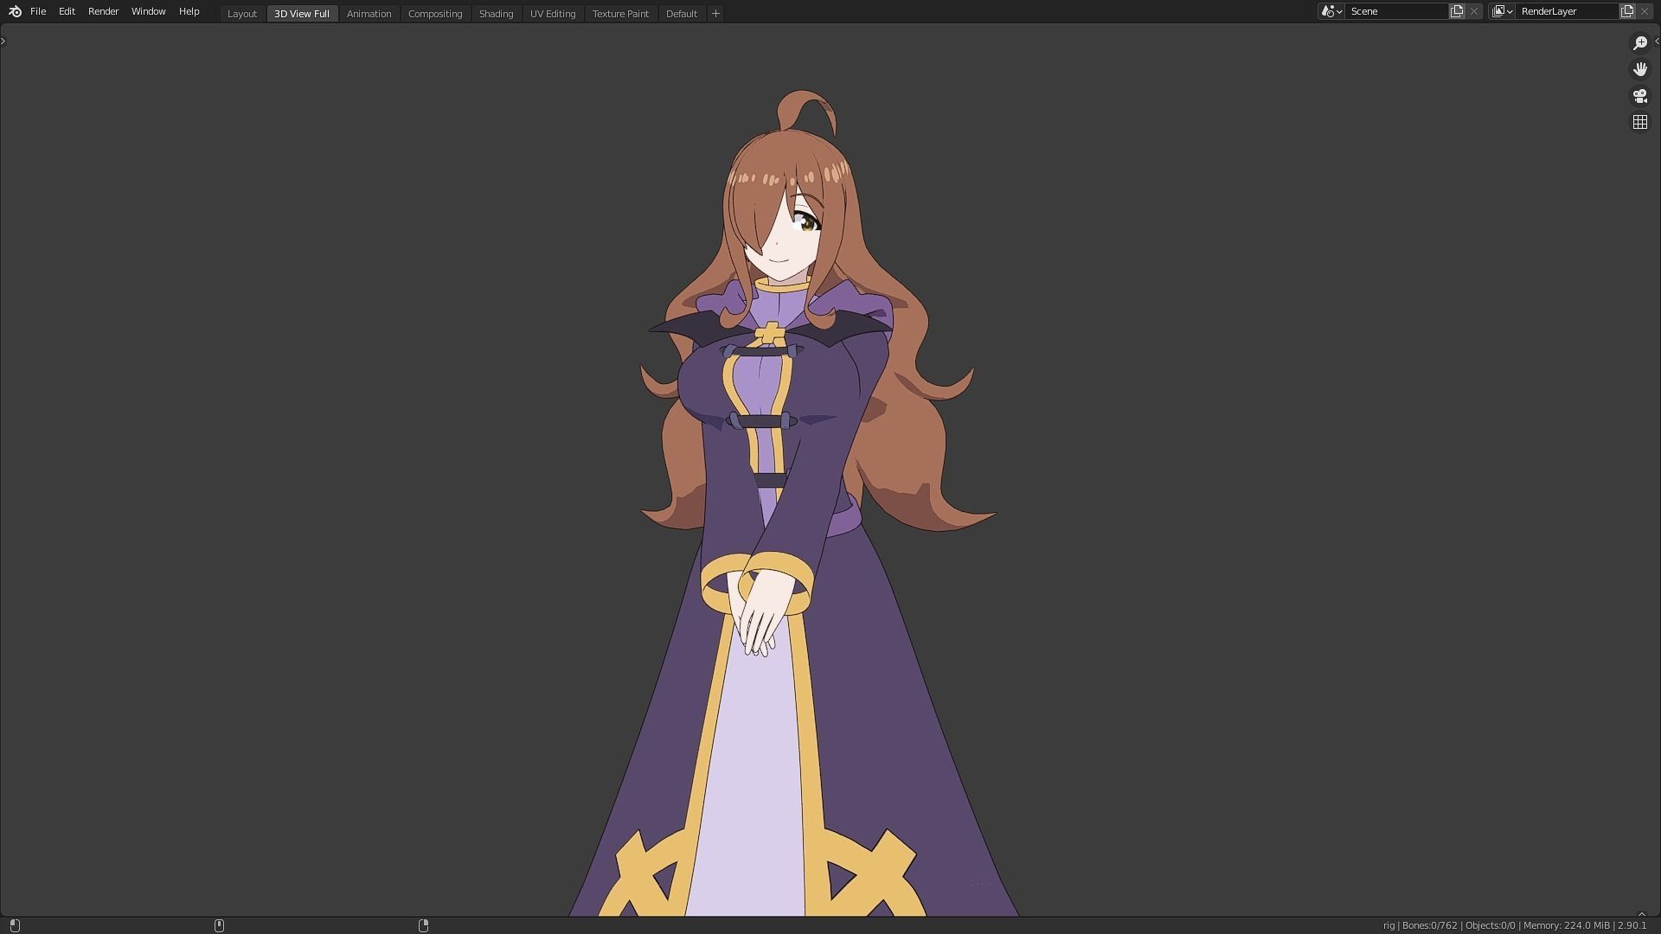Go to the Shading workspace tab

tap(496, 14)
